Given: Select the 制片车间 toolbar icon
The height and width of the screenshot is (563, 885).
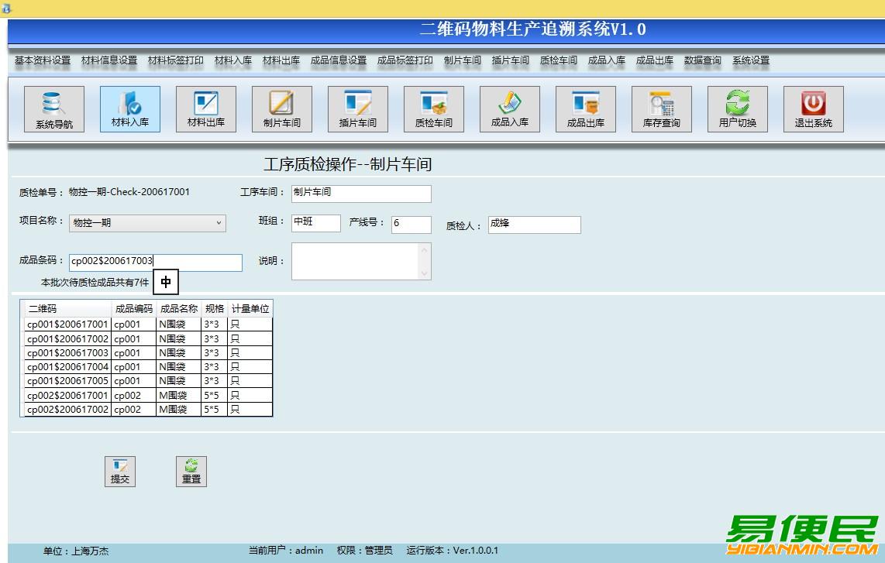Looking at the screenshot, I should [x=281, y=108].
